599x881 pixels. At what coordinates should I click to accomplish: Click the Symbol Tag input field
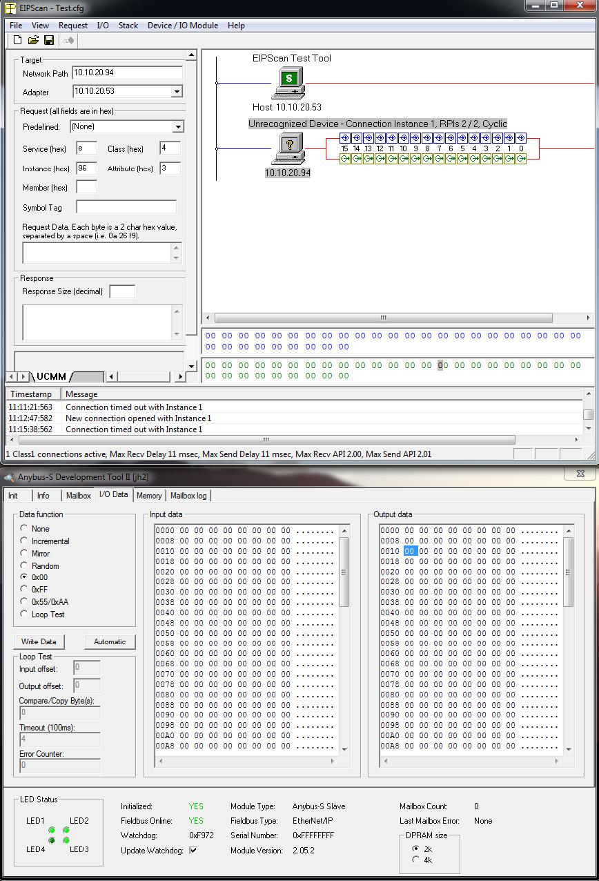coord(126,207)
